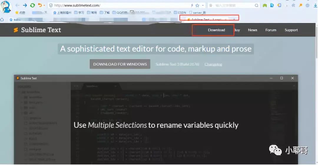Screen dimensions: 318x165
Task: Open the server bookmark on bookmarks bar
Action: 198,13
